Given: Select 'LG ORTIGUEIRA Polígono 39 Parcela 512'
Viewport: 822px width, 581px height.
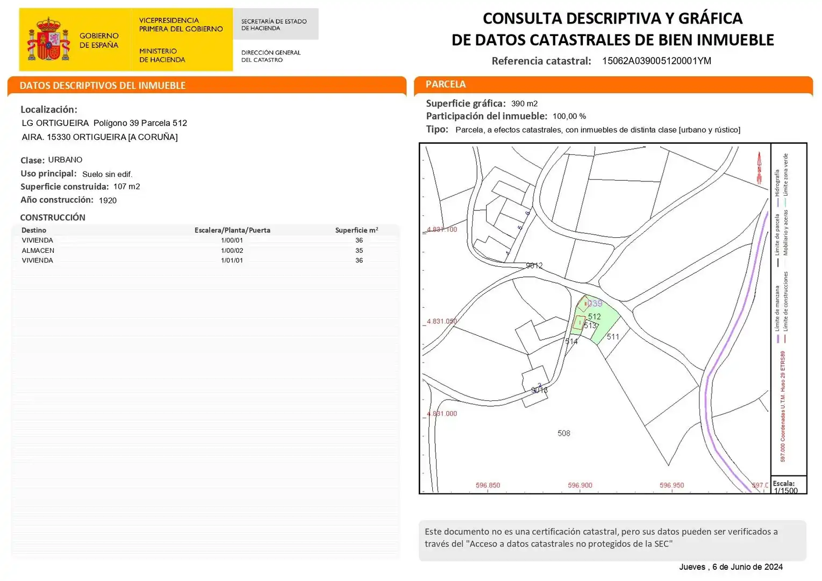Looking at the screenshot, I should coord(104,123).
